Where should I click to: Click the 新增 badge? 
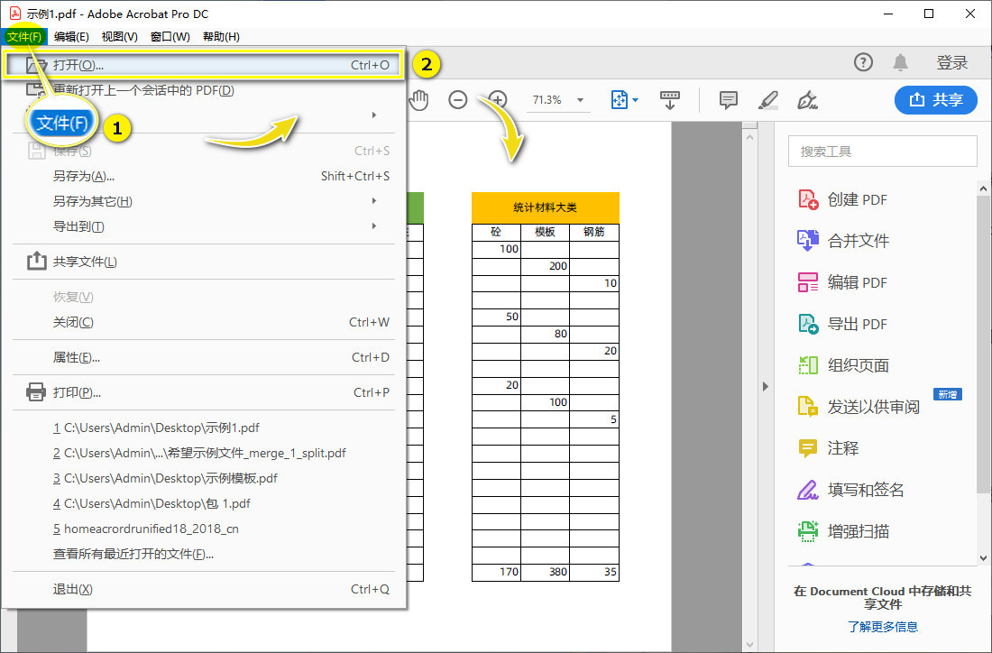(x=947, y=394)
